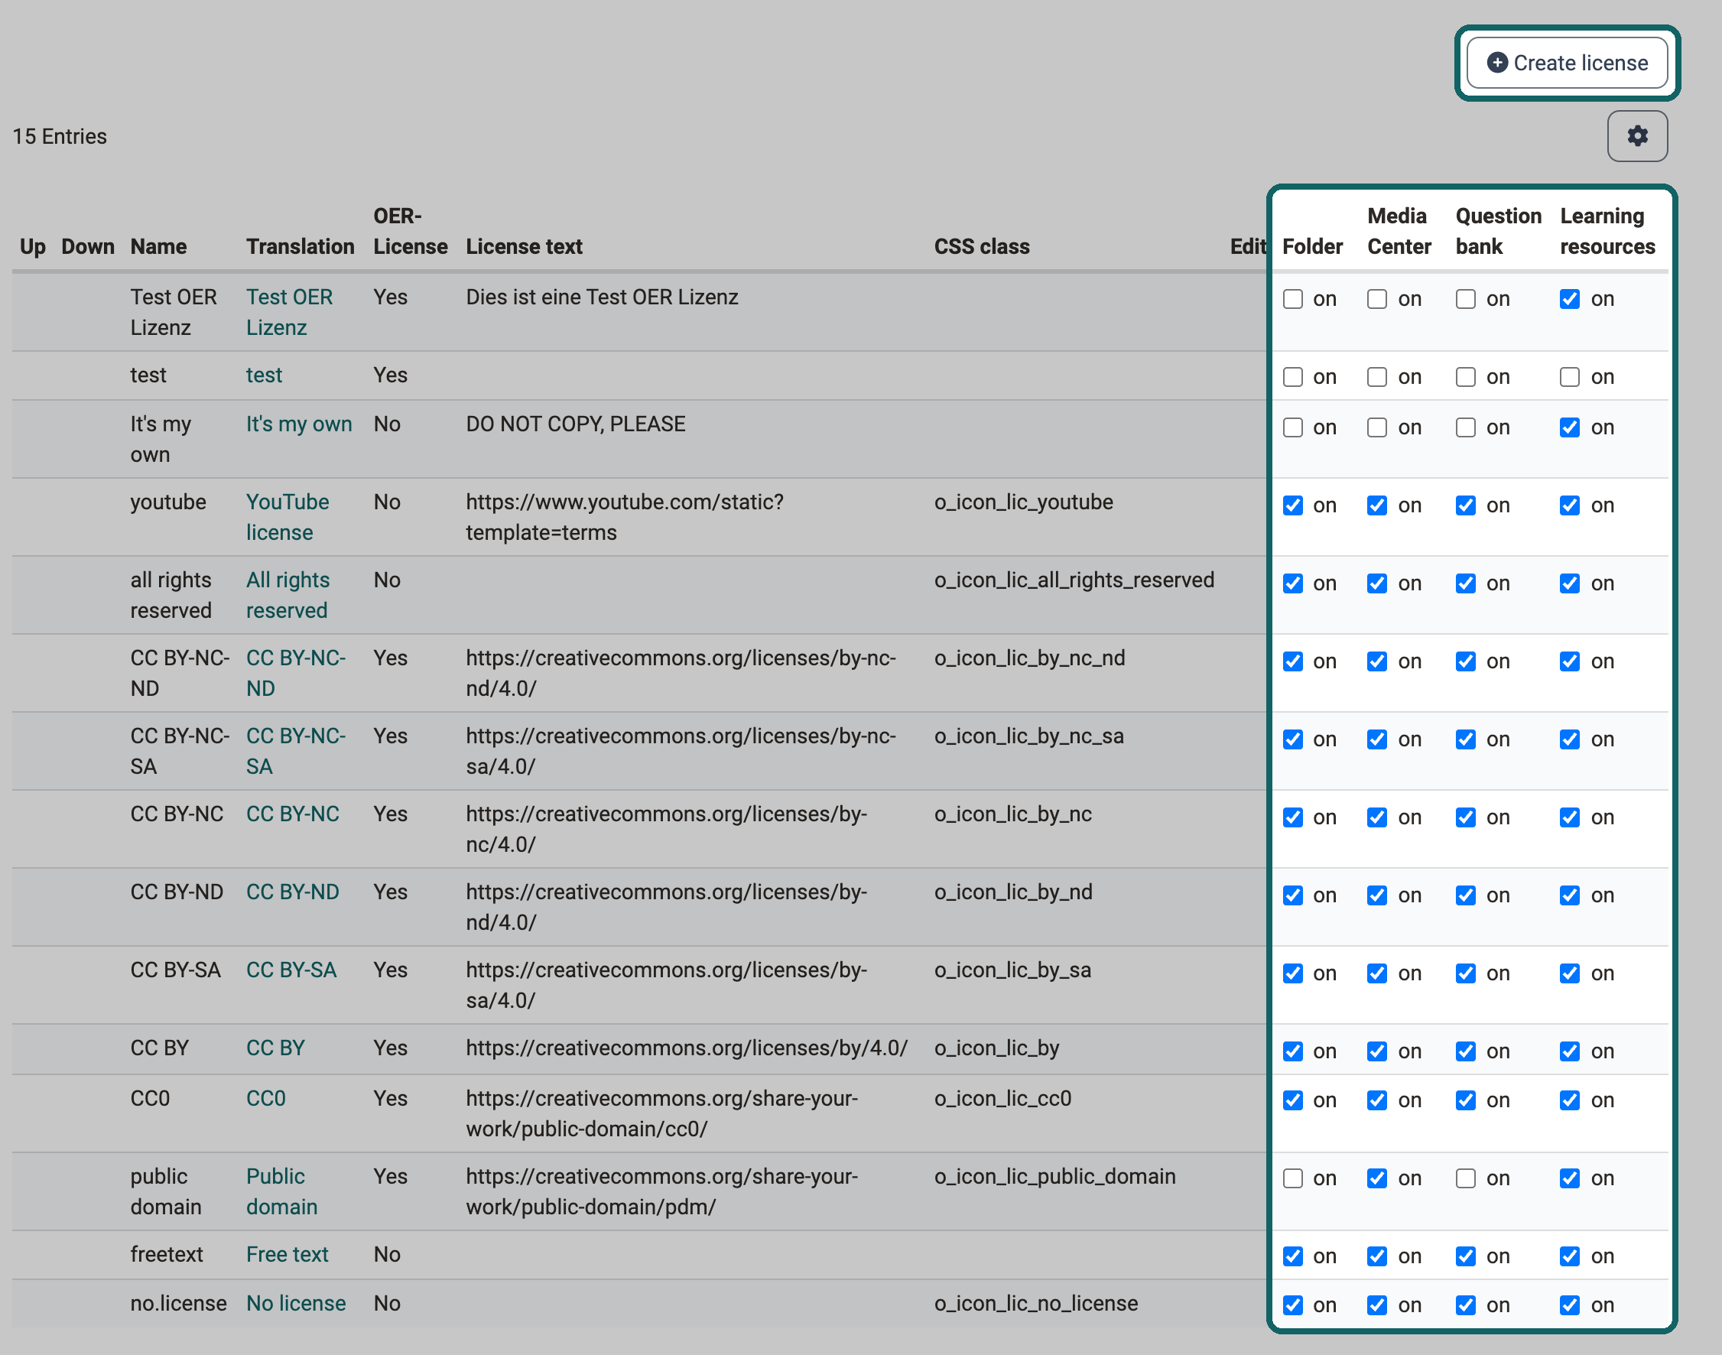Enable Folder for Test OER Lizenz
Viewport: 1722px width, 1355px height.
1293,299
